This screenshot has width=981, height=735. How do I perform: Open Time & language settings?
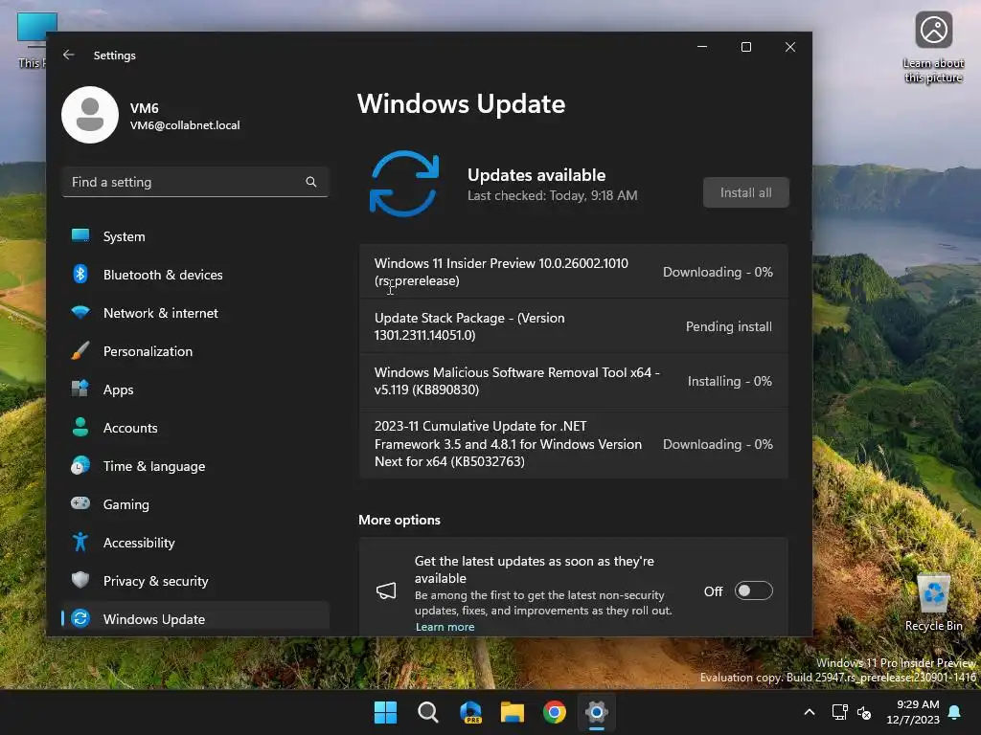pos(195,466)
